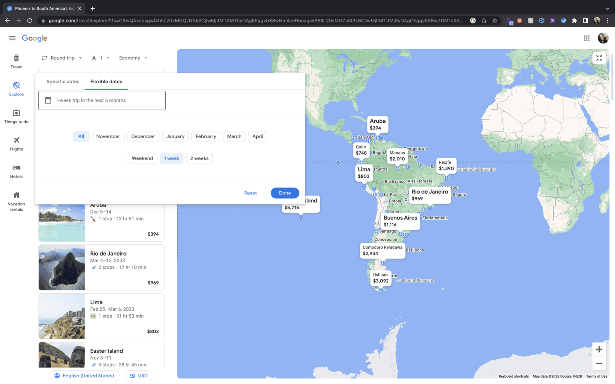
Task: Open the Google main menu hamburger icon
Action: [x=12, y=38]
